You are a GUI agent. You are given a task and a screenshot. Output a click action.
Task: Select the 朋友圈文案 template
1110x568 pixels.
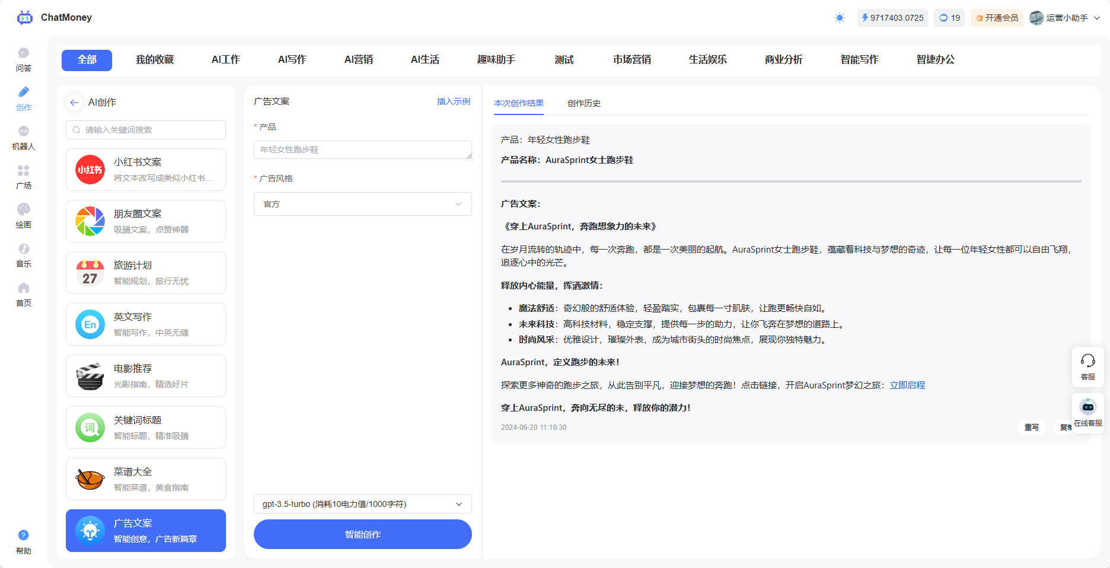coord(146,221)
